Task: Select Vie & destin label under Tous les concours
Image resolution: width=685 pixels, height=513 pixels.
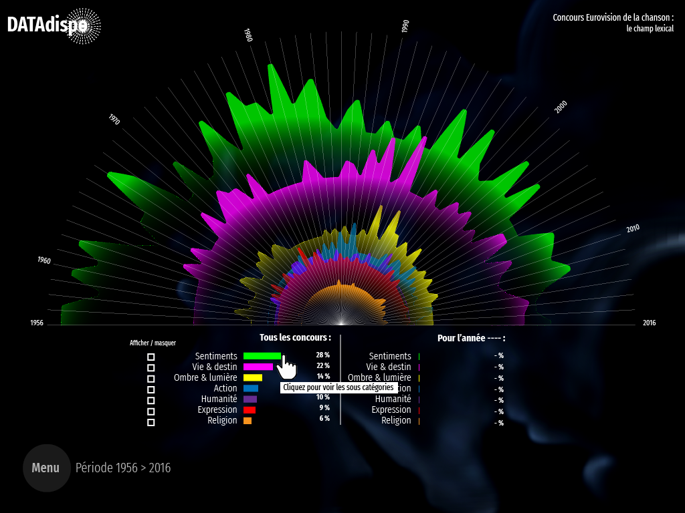Action: (x=215, y=367)
